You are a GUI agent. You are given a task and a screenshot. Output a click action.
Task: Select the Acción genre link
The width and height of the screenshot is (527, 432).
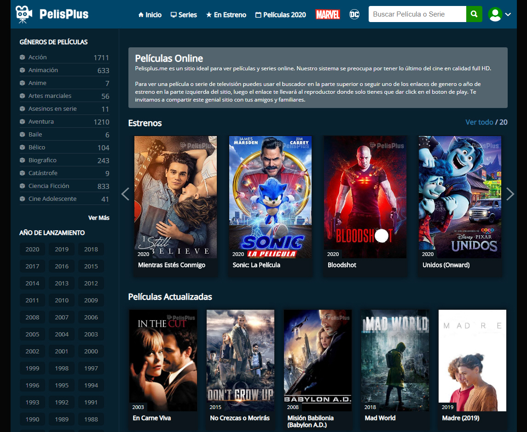pyautogui.click(x=38, y=57)
